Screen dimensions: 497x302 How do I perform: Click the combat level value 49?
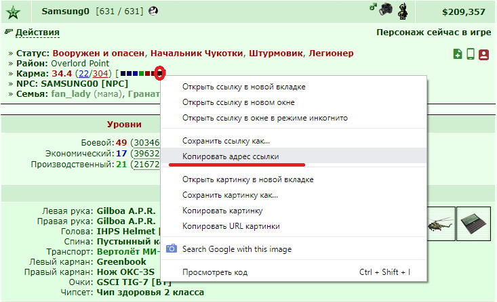(121, 143)
